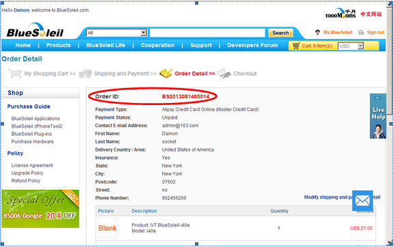
Task: Open the blue envelope mail icon
Action: 363,201
